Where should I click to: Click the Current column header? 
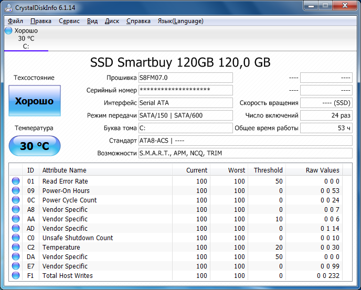click(191, 170)
